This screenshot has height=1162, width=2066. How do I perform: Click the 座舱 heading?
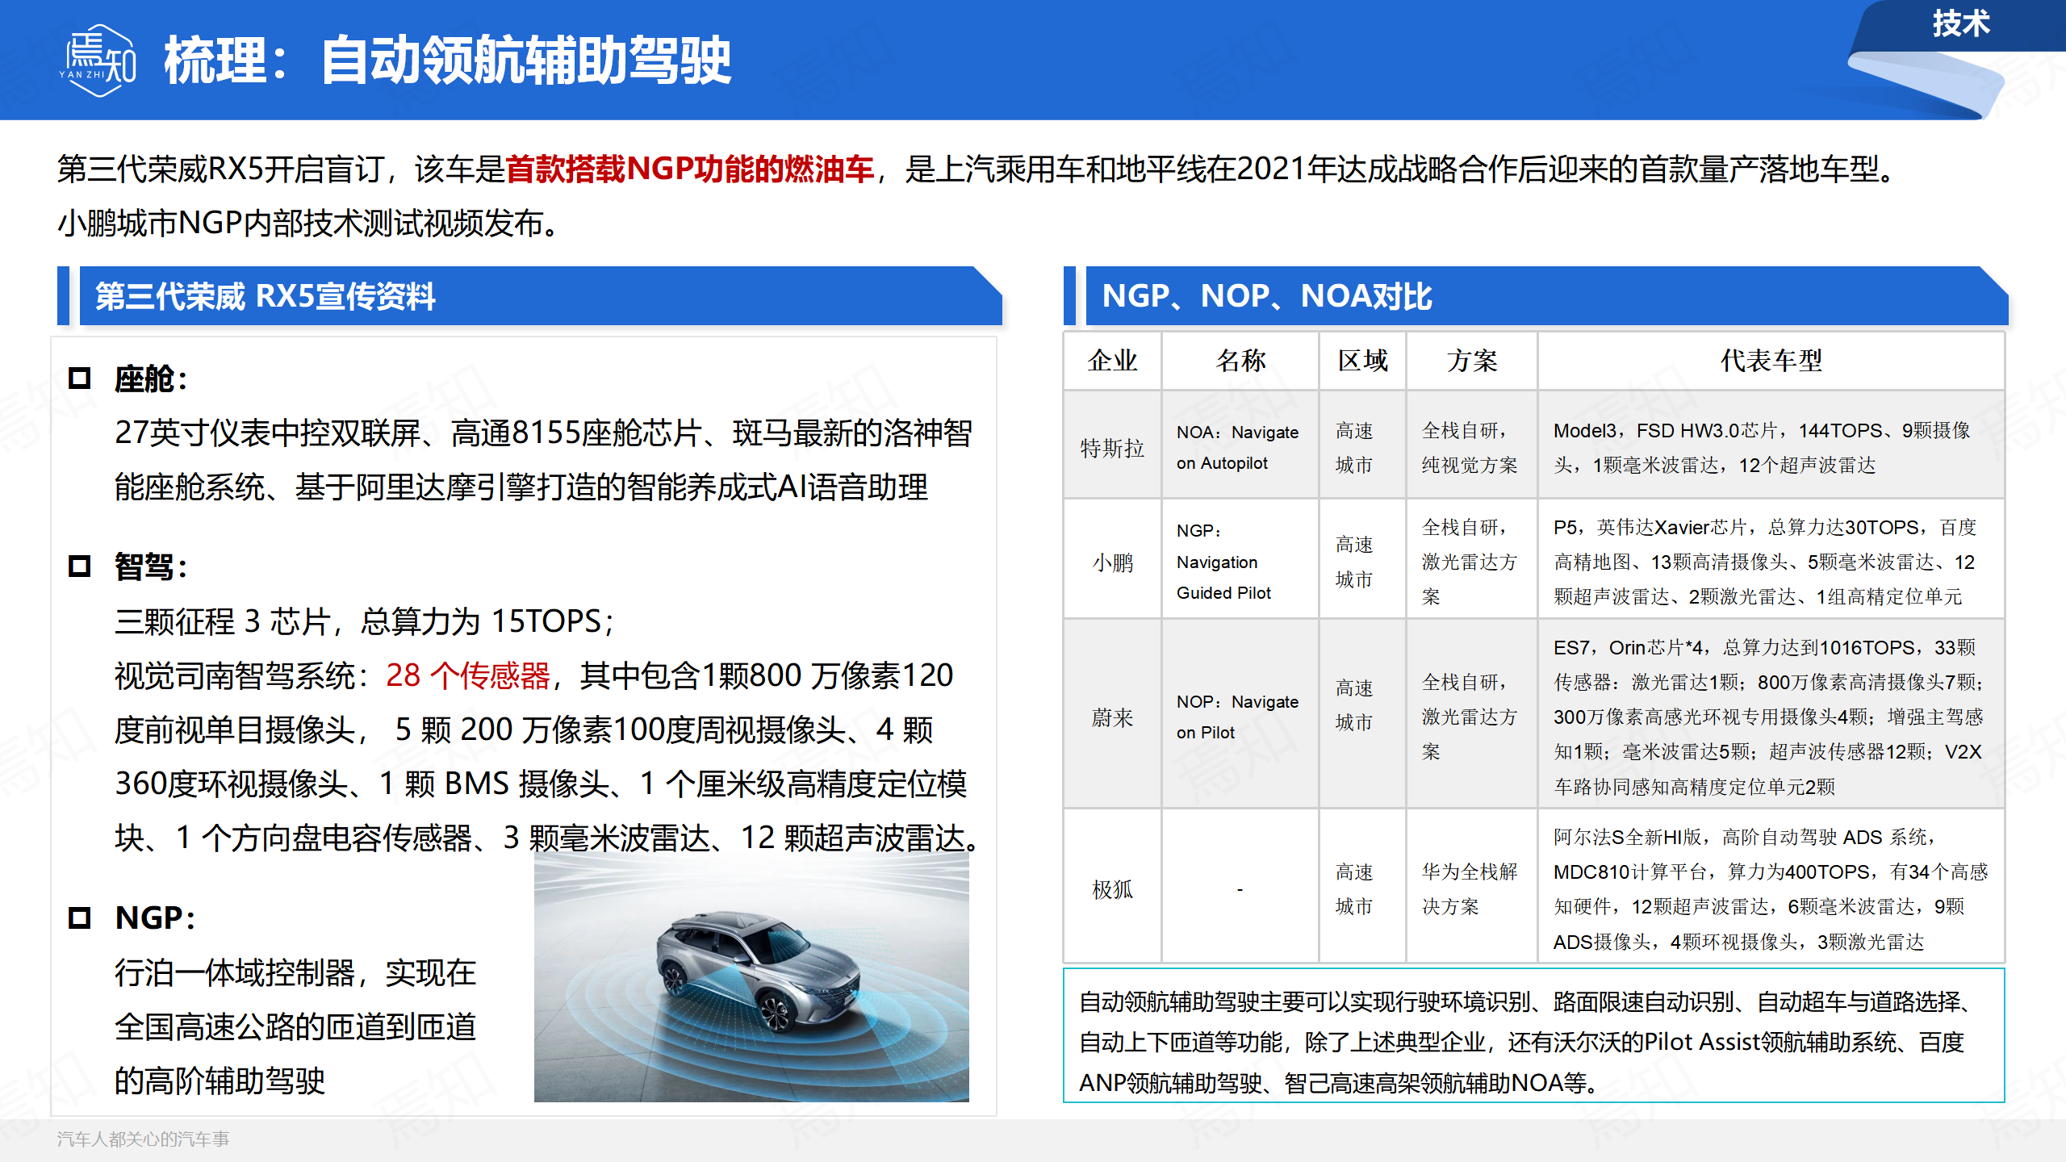[151, 379]
